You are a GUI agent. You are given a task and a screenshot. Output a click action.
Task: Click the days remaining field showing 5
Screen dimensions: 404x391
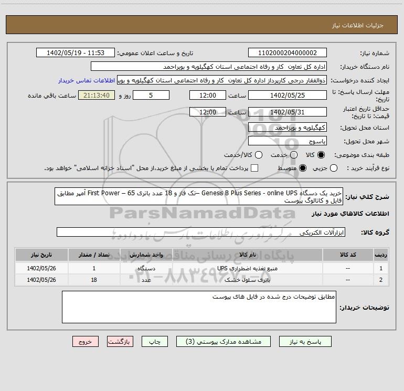151,95
